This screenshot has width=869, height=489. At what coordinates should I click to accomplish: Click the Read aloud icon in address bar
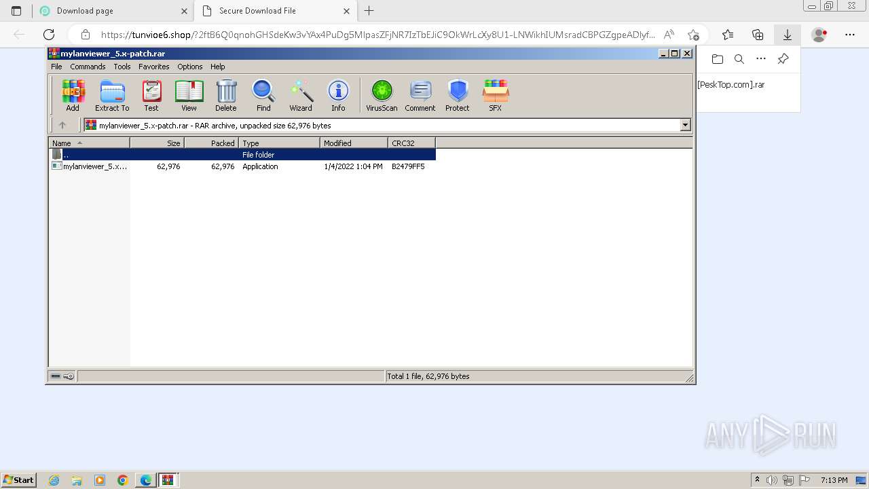[669, 35]
